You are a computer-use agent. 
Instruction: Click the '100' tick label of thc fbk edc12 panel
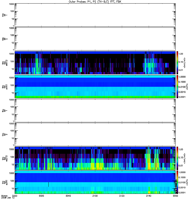click(x=12, y=157)
